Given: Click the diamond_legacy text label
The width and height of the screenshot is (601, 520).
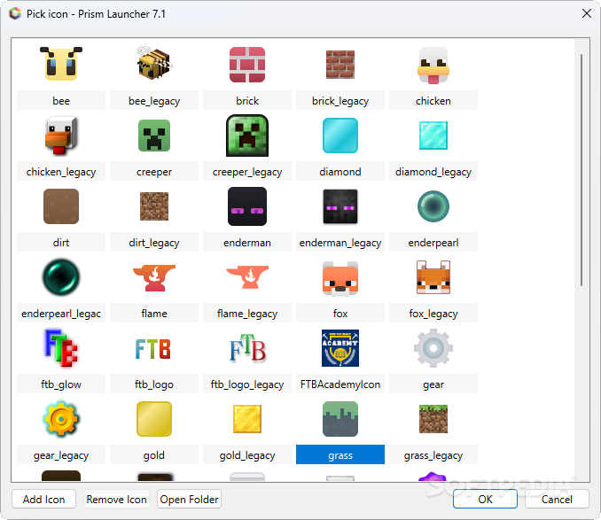Looking at the screenshot, I should coord(433,172).
